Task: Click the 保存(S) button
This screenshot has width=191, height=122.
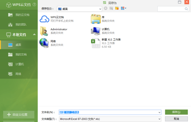Action: [x=176, y=112]
